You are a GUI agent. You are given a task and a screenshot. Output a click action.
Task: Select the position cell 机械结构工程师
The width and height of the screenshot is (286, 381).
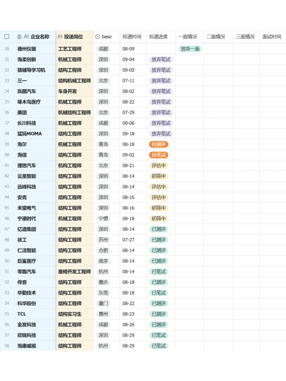tap(74, 113)
